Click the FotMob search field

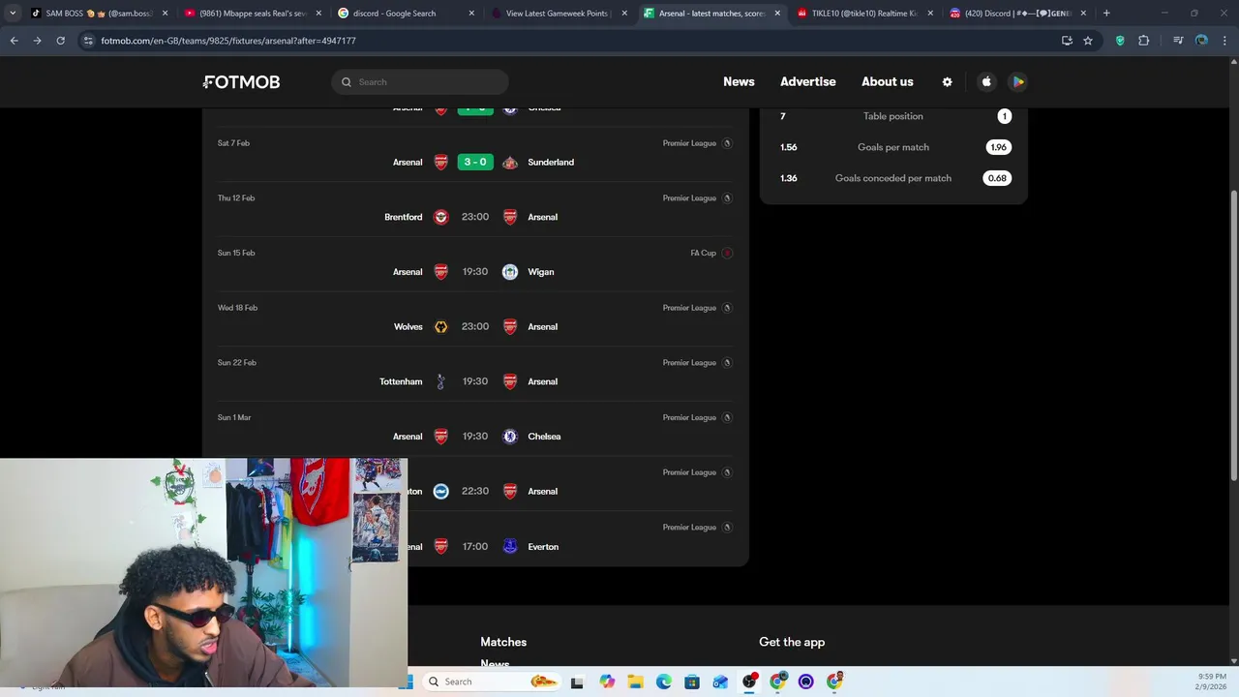420,82
